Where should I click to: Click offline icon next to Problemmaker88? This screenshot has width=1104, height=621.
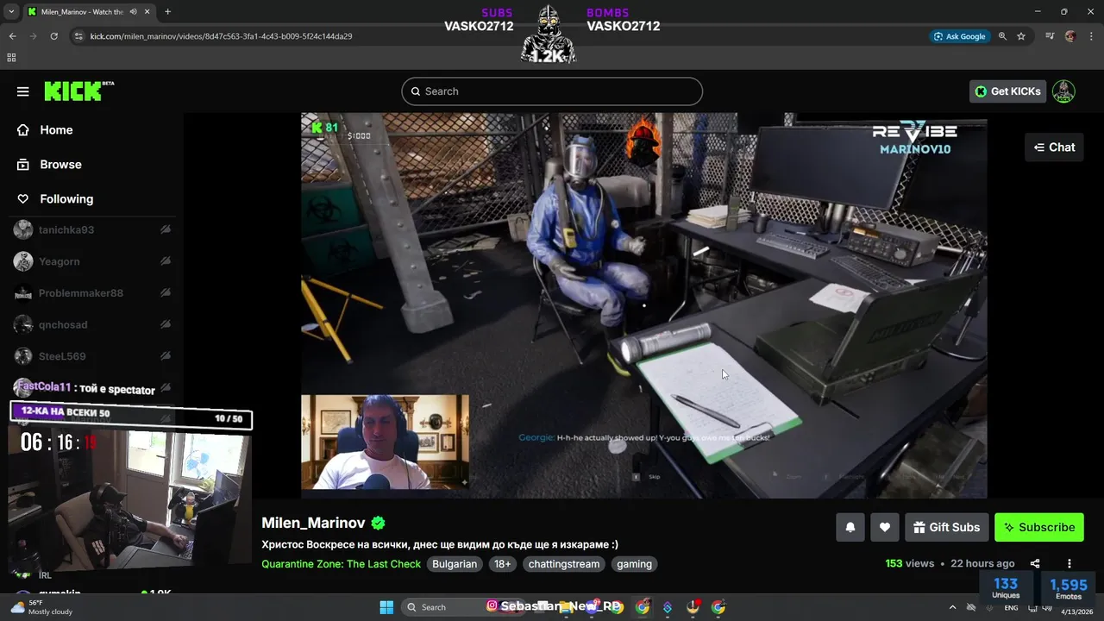coord(165,293)
